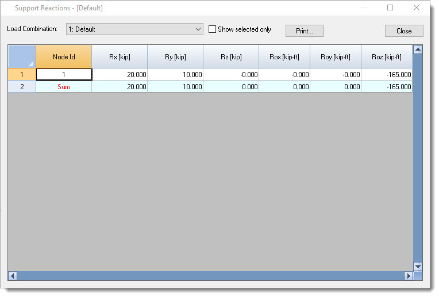Click the Print... button

[305, 31]
